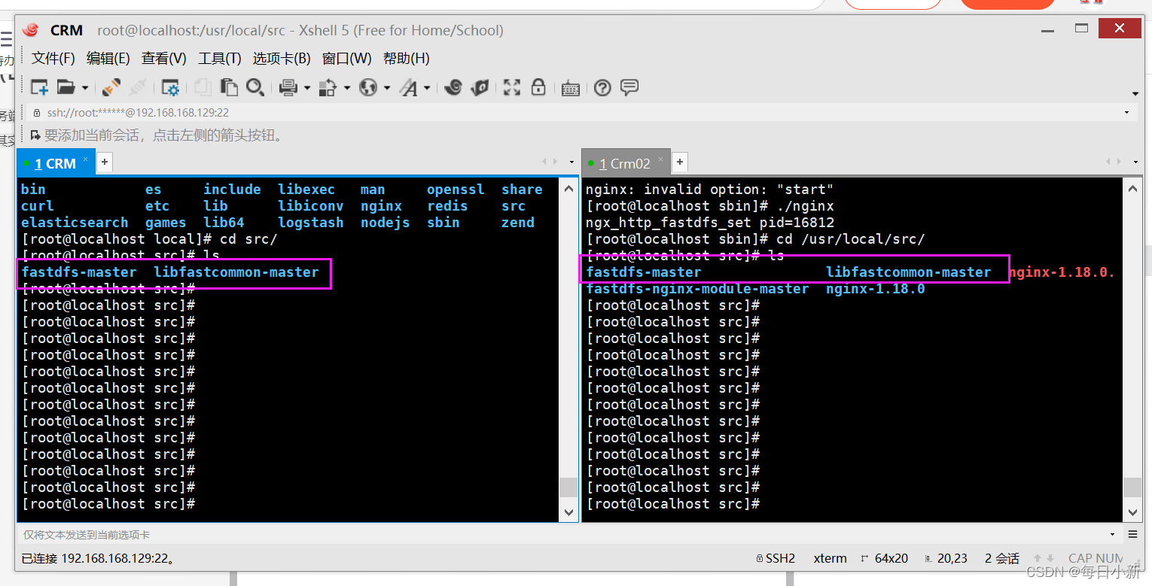Launch Xftp from the swirl icon
This screenshot has height=586, width=1152.
click(453, 87)
